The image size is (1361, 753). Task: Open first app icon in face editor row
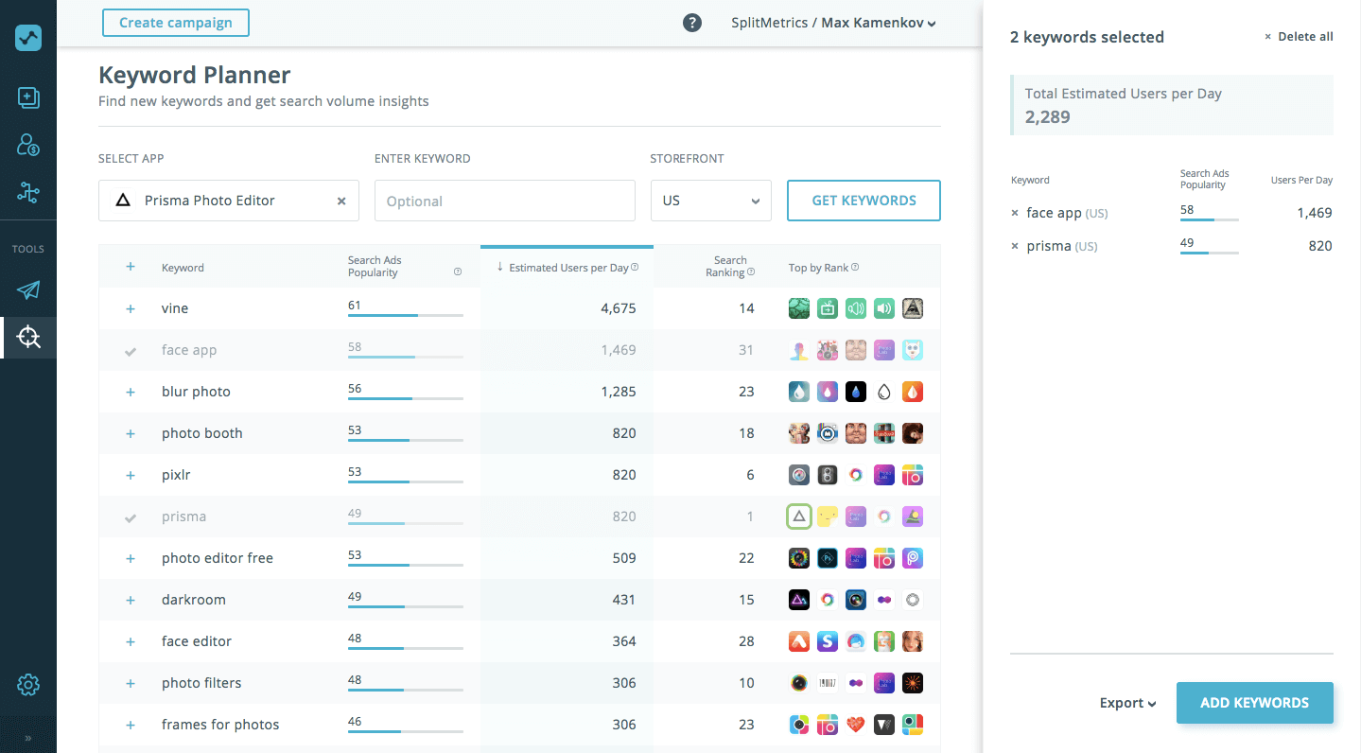coord(799,641)
